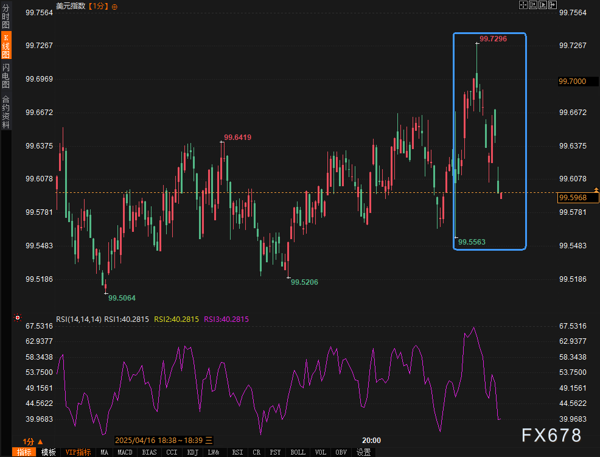Expand the RSI(14,14,14) parameter settings
The height and width of the screenshot is (457, 600).
coord(78,319)
